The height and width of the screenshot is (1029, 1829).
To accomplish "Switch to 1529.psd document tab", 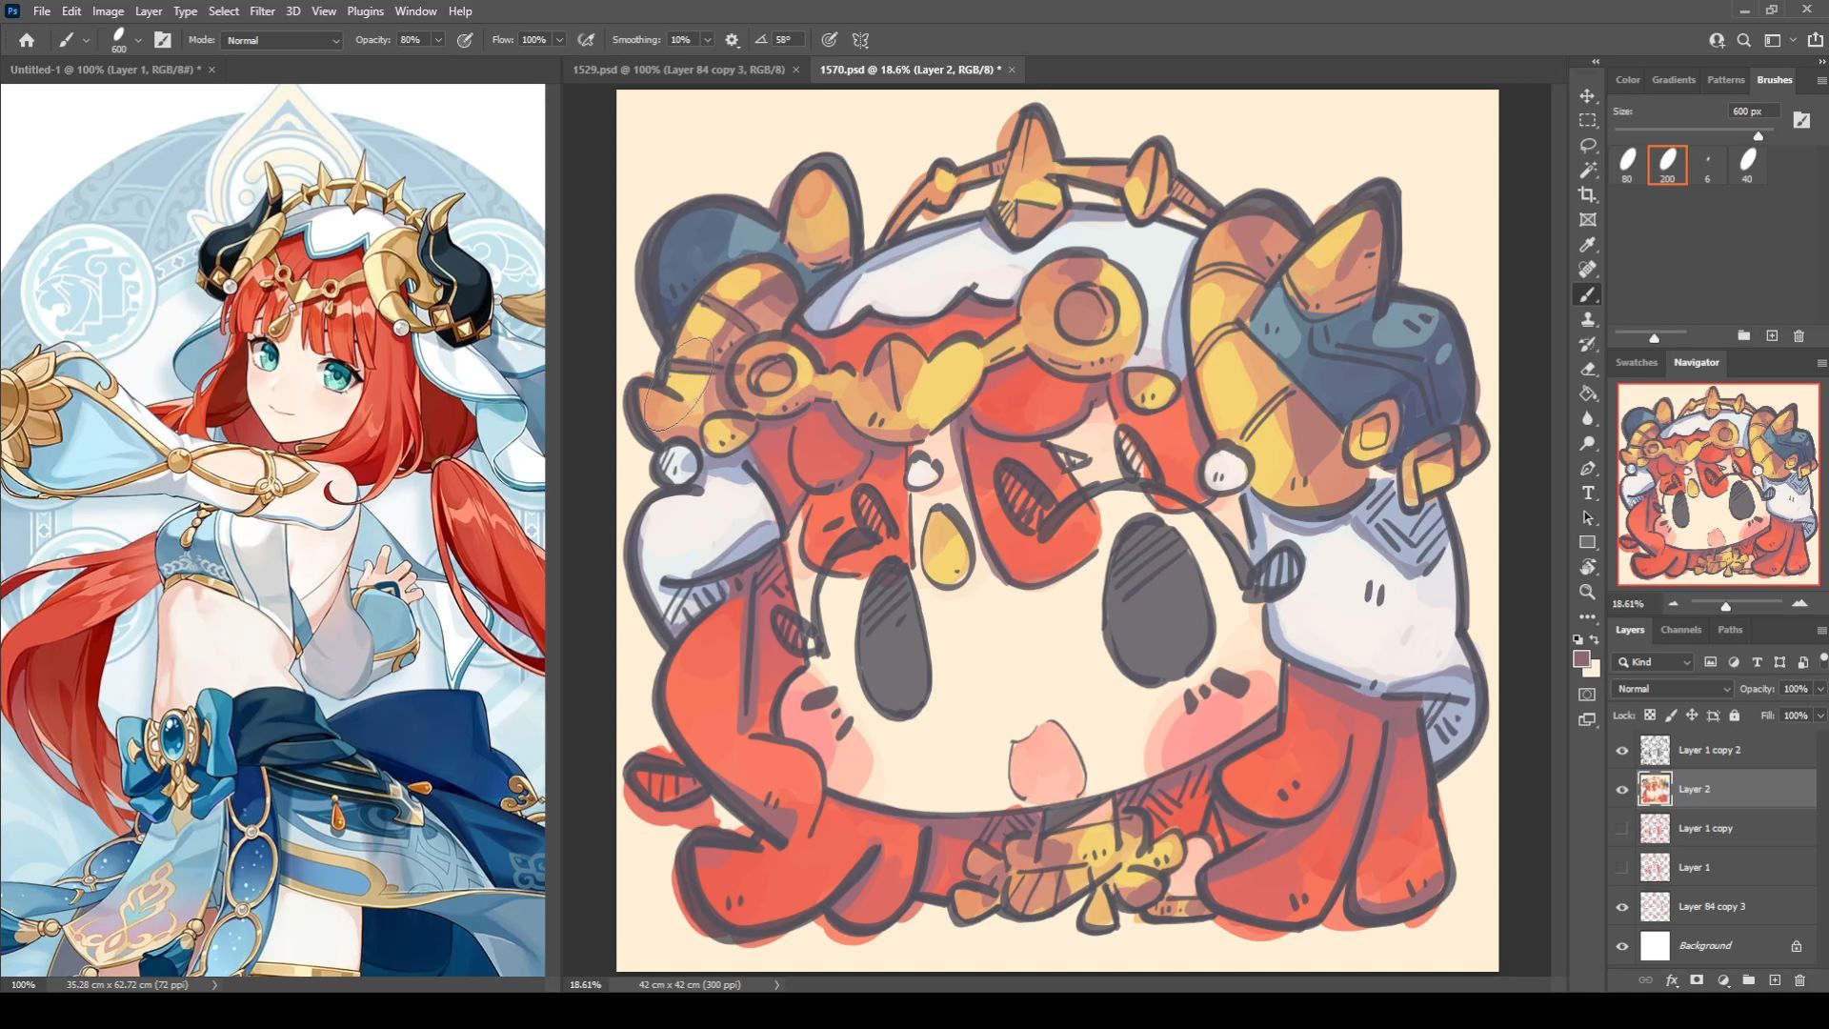I will tap(678, 70).
